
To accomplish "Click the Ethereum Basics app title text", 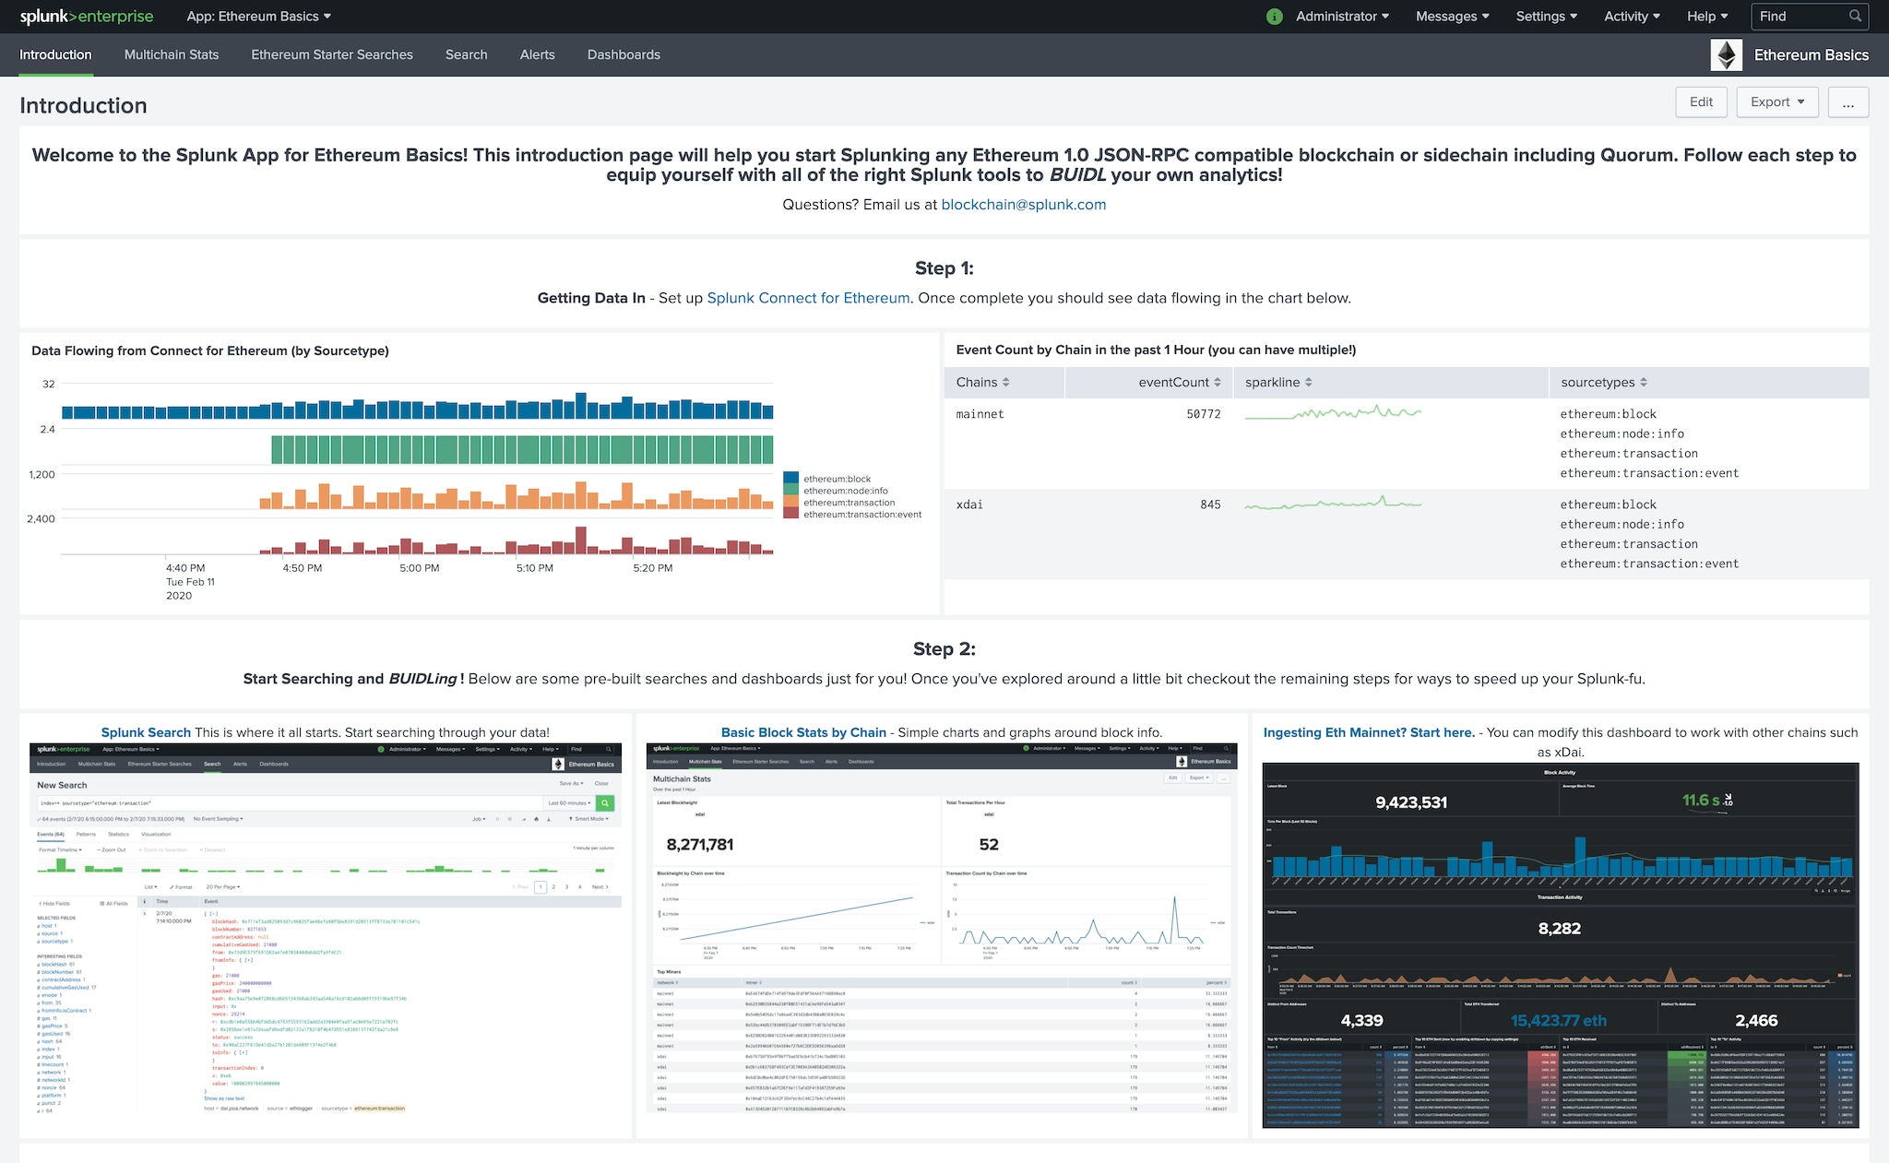I will click(x=1812, y=55).
